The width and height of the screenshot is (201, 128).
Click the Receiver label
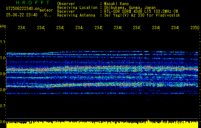(x=66, y=12)
